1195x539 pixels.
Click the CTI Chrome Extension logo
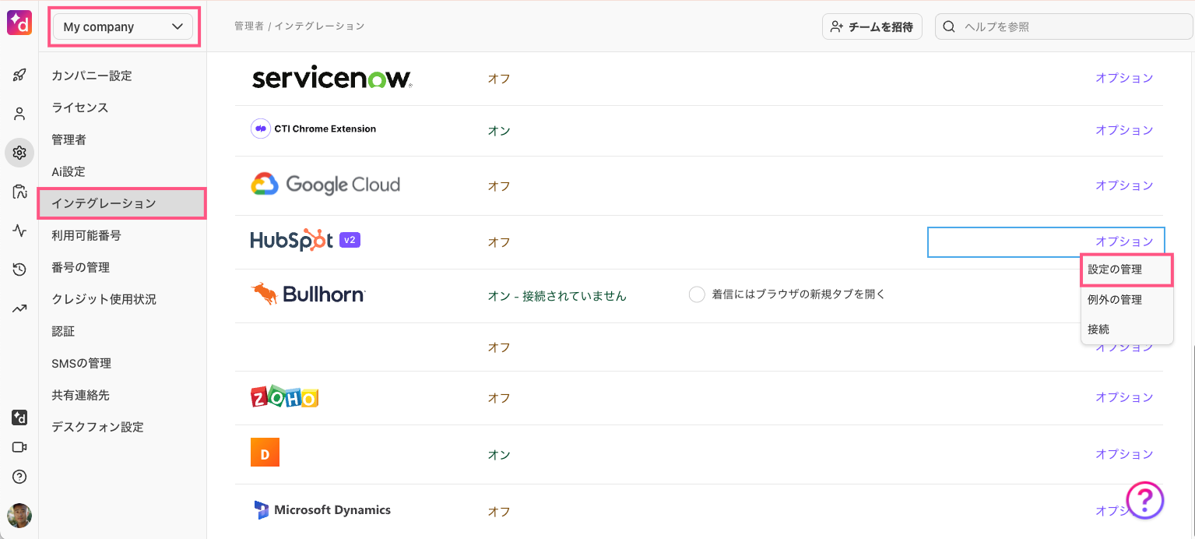(x=314, y=129)
